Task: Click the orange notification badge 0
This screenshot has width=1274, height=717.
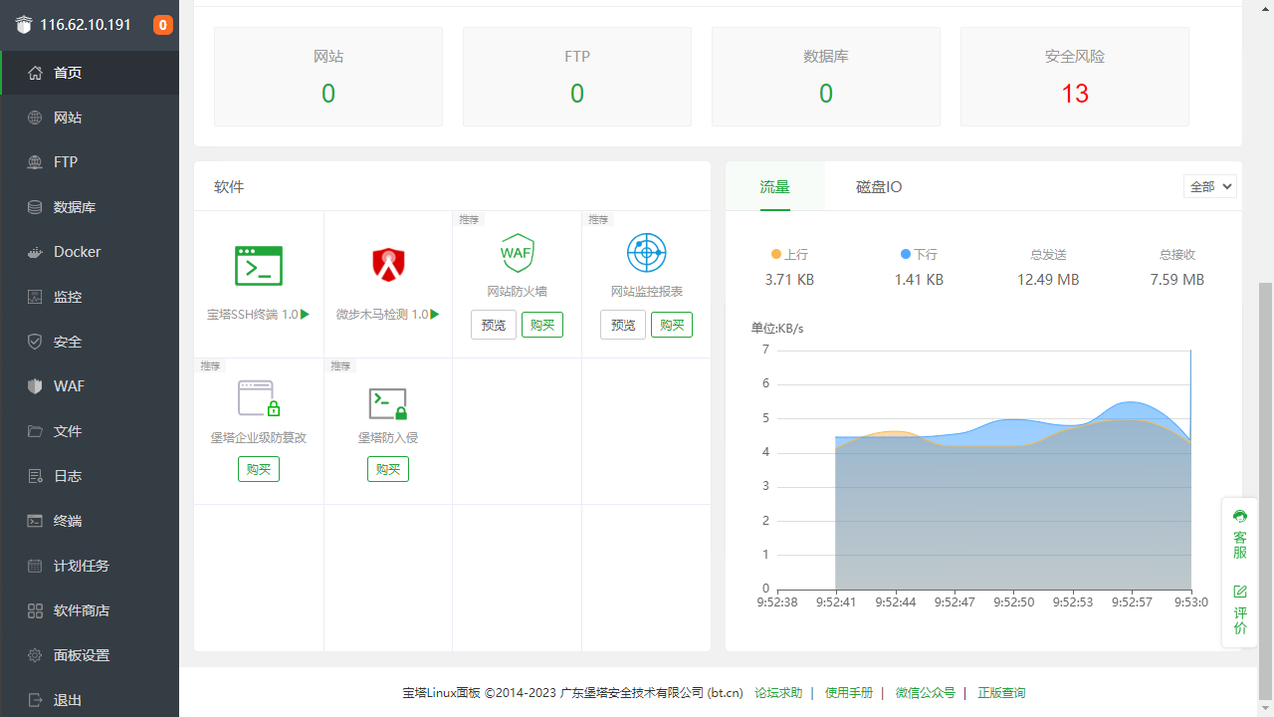Action: (x=163, y=25)
